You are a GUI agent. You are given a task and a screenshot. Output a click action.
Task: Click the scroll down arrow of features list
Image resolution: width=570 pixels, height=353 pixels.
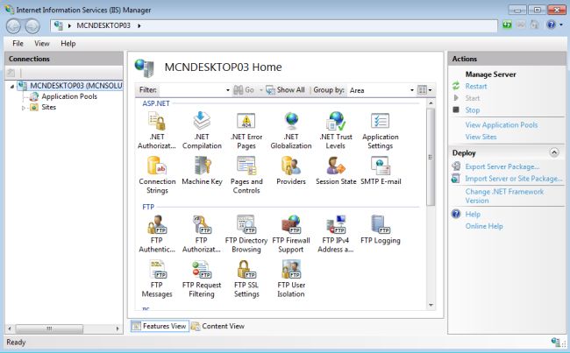tap(431, 305)
